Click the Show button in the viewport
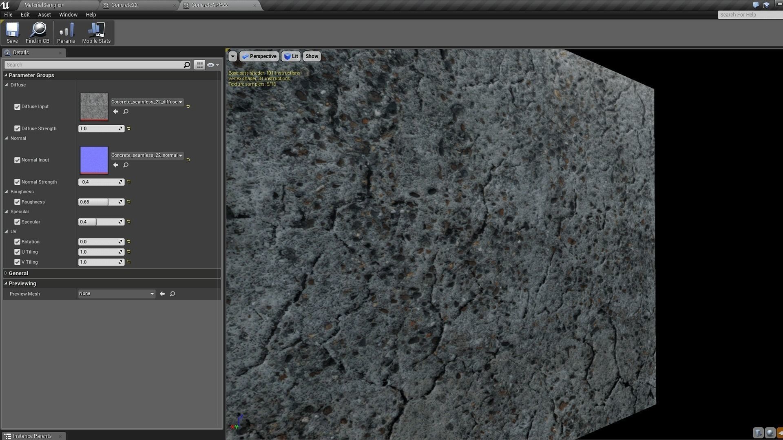Viewport: 783px width, 440px height. click(x=312, y=56)
